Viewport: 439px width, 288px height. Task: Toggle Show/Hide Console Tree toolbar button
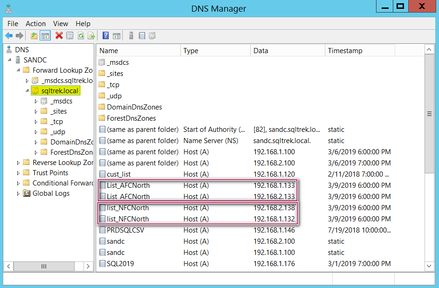pyautogui.click(x=45, y=35)
